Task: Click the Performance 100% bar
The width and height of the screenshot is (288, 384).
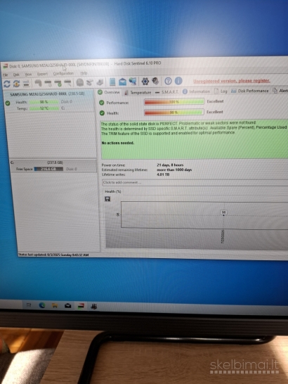Action: coord(174,102)
